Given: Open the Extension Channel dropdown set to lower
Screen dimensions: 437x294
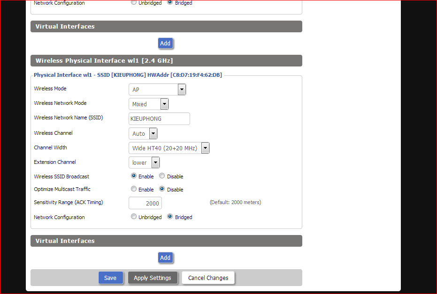Looking at the screenshot, I should coord(144,162).
